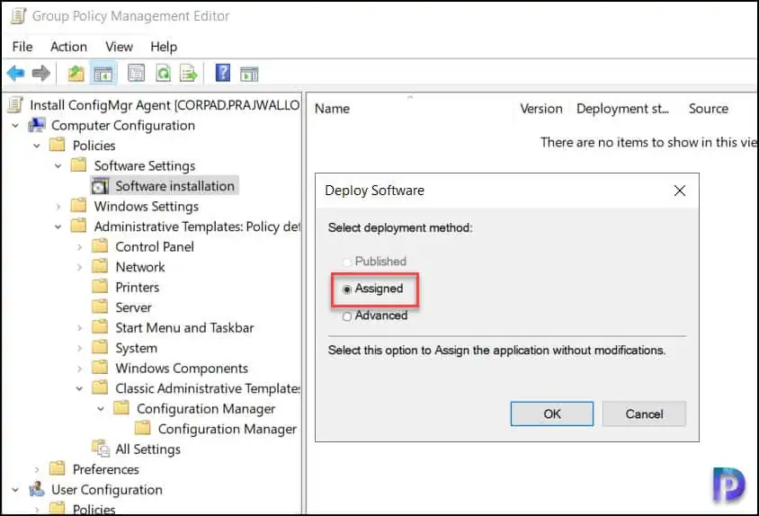Select the Assigned deployment method
Image resolution: width=759 pixels, height=516 pixels.
[x=347, y=289]
